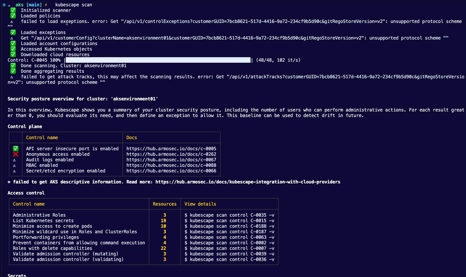Click the command 'kubescape scan control C-0039 -v'

pos(232,254)
